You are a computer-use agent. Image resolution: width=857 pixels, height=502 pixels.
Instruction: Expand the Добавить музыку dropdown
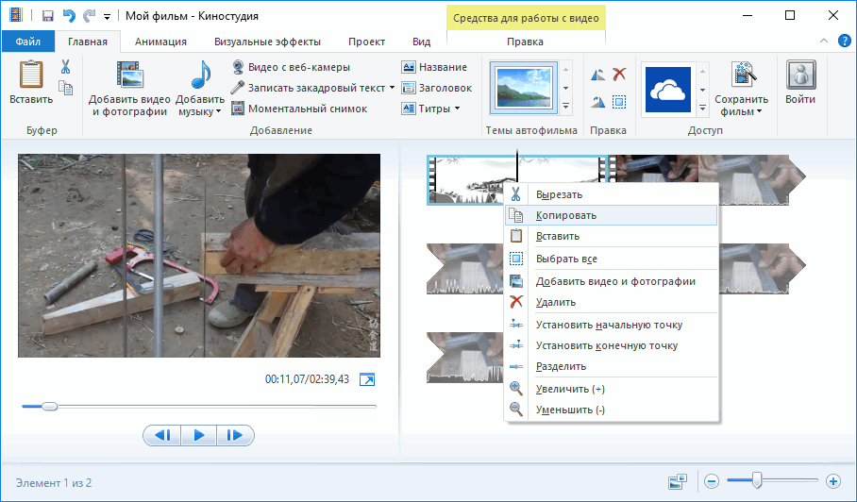(218, 111)
